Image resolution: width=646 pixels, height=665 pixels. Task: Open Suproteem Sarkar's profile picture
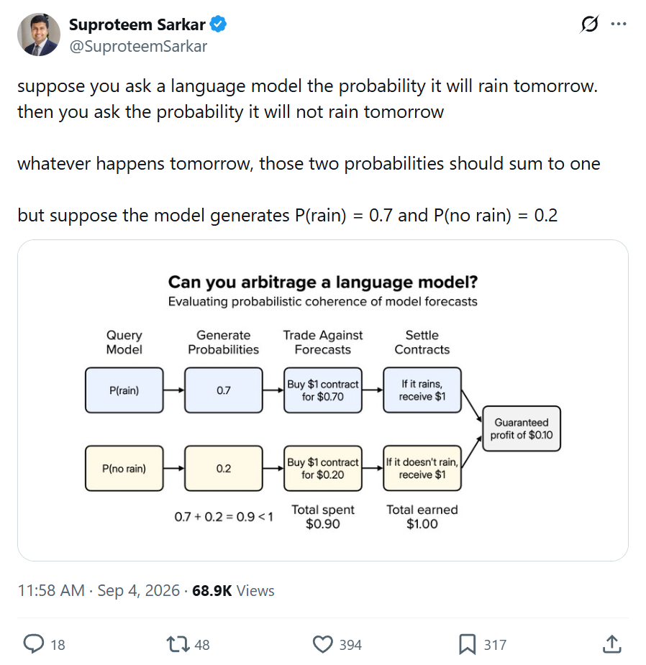tap(39, 35)
